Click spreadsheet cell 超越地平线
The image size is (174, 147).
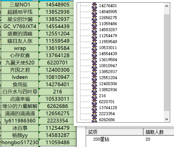click(x=20, y=12)
